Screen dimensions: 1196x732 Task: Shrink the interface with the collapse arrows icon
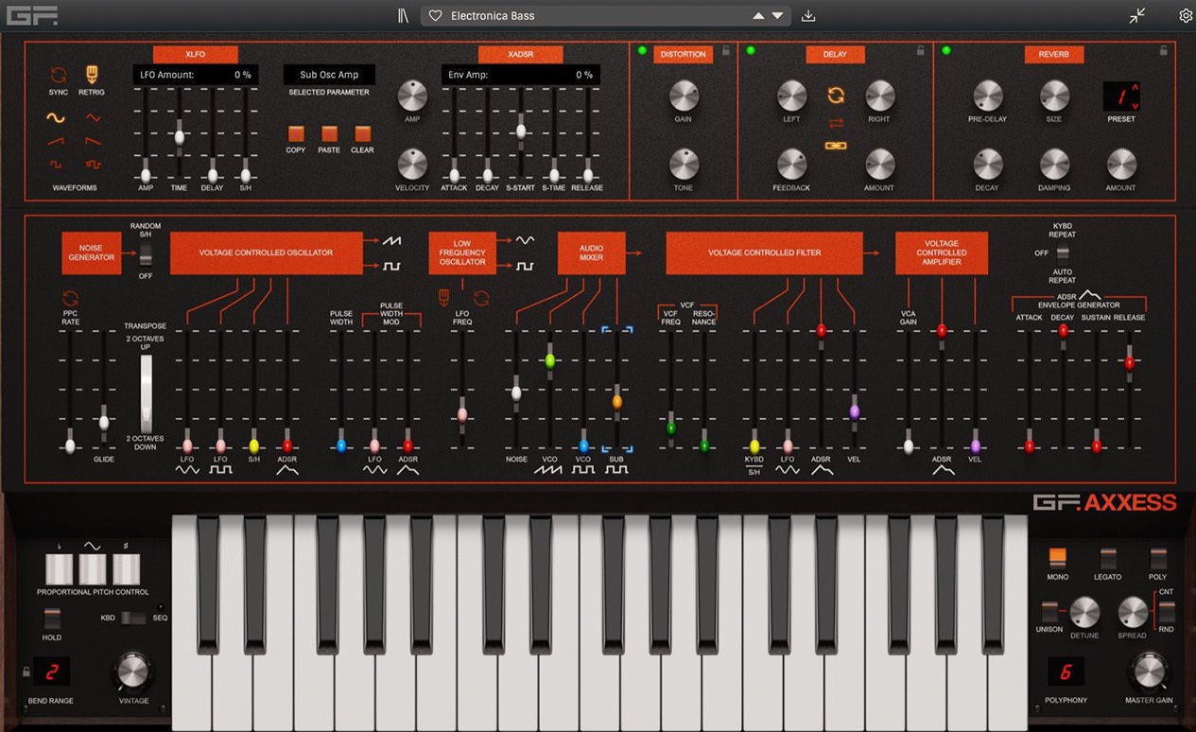pyautogui.click(x=1137, y=16)
